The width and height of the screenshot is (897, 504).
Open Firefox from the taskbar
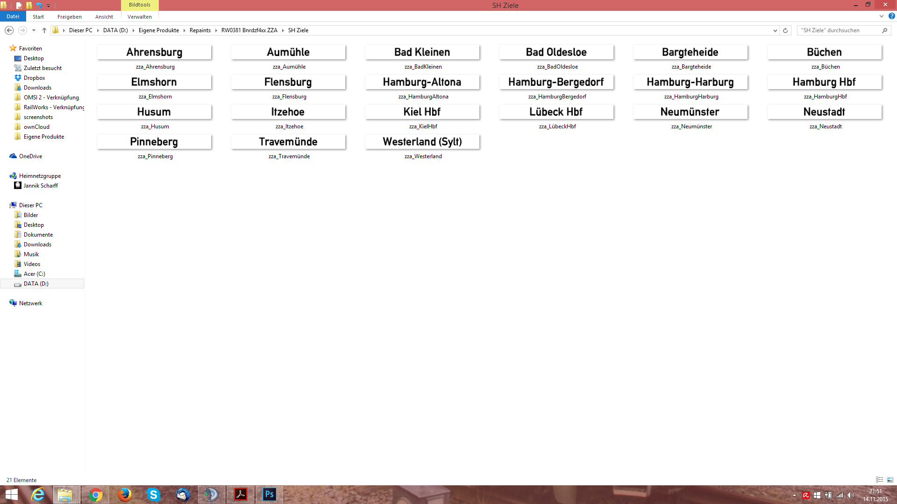[125, 495]
